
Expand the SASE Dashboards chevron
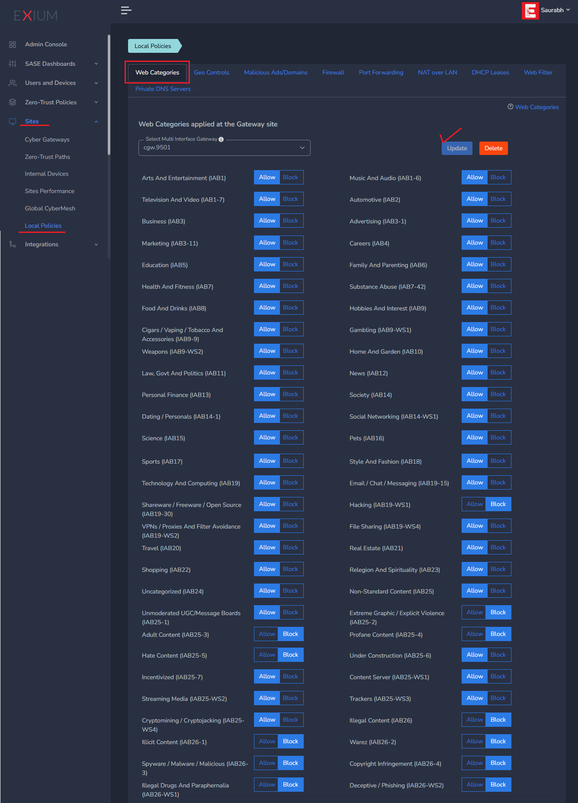click(96, 64)
